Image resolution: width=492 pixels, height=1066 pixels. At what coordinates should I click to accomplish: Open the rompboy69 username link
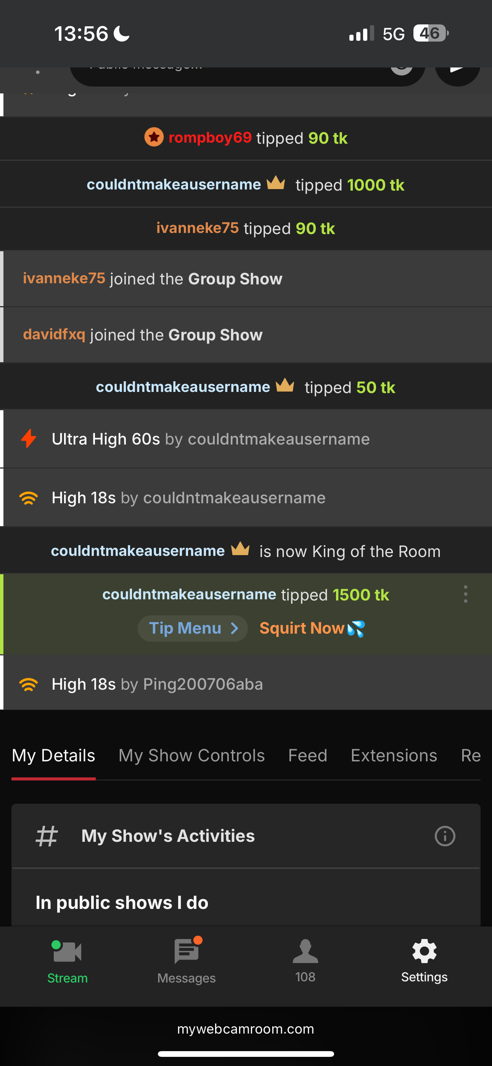[210, 137]
